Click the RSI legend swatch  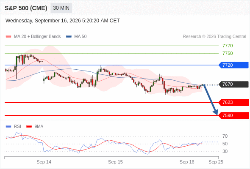[x=8, y=127]
